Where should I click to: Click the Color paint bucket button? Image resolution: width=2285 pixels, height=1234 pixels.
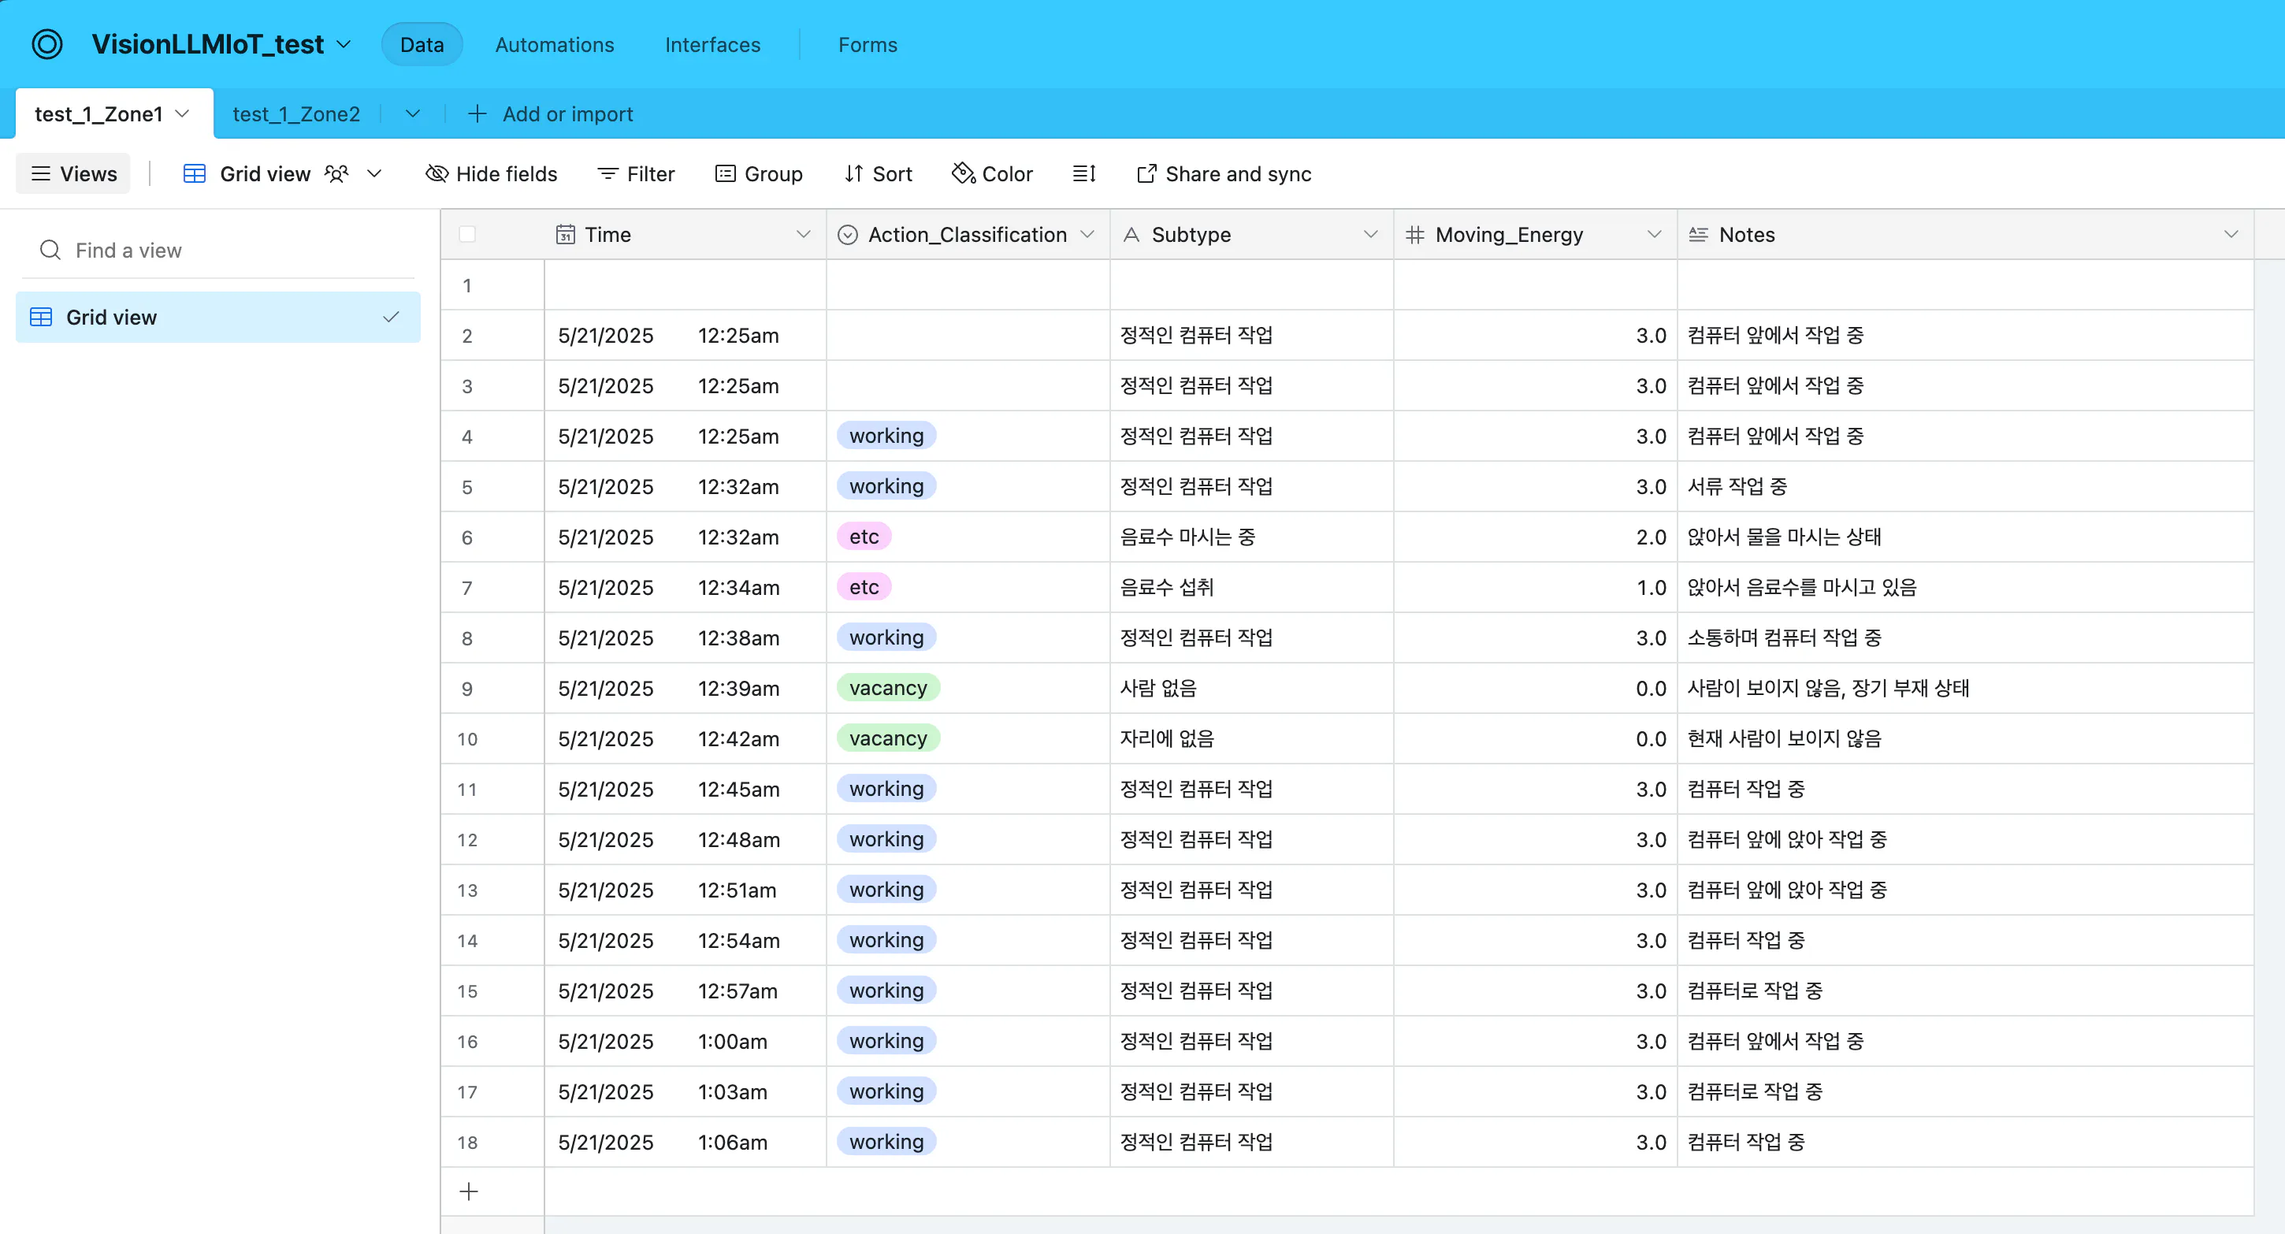pyautogui.click(x=992, y=174)
